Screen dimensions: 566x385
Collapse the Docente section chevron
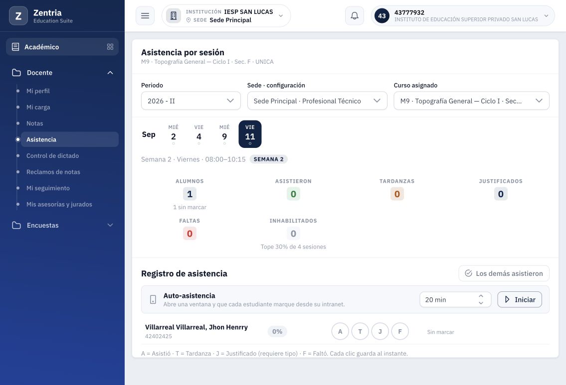click(110, 72)
